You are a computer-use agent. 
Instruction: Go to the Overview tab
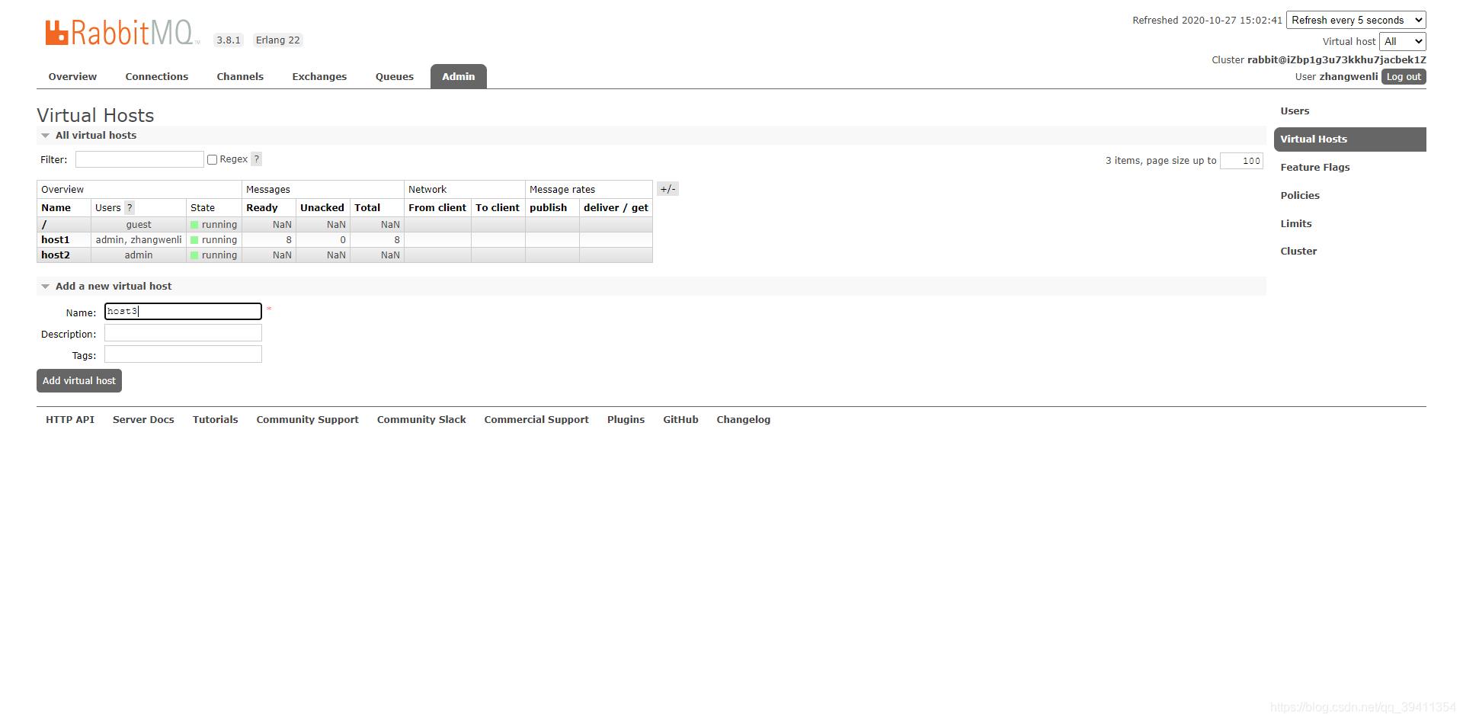(x=72, y=76)
